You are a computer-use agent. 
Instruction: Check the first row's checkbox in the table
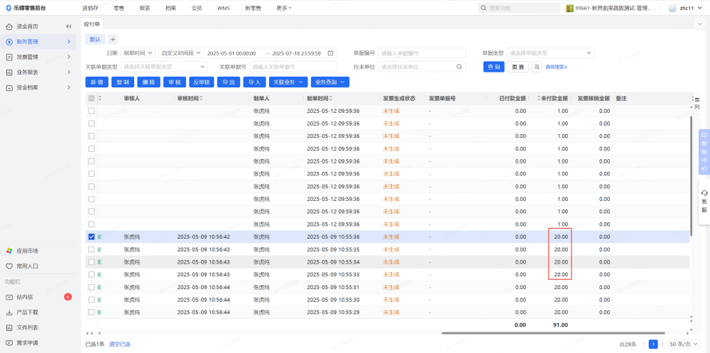[x=91, y=111]
